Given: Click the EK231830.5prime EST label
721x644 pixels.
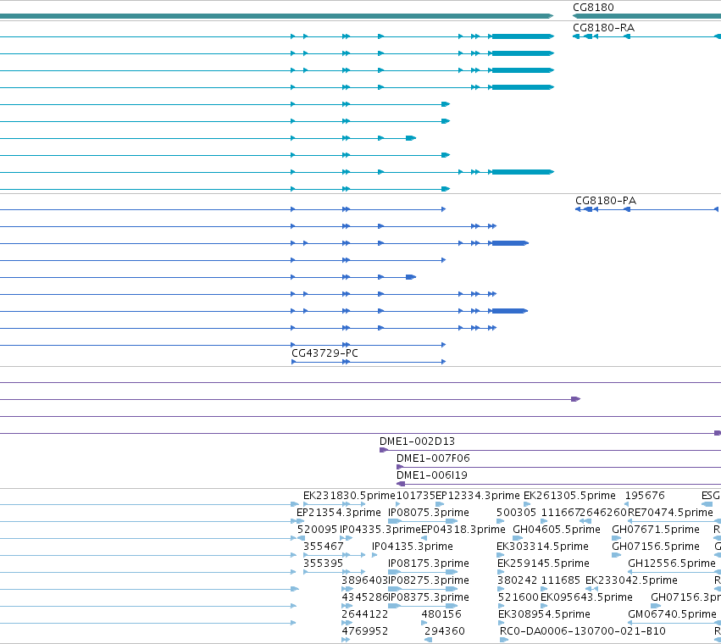Looking at the screenshot, I should (x=349, y=496).
